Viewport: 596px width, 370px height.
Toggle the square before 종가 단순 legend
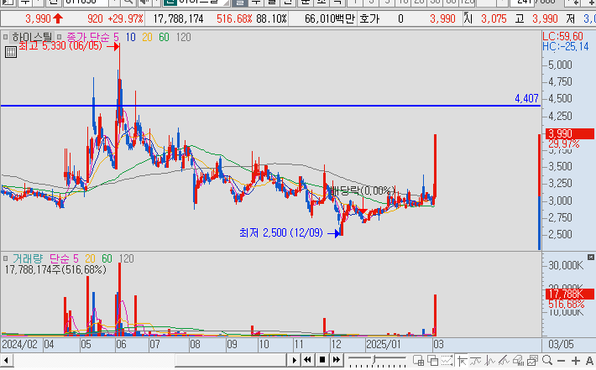pos(60,37)
